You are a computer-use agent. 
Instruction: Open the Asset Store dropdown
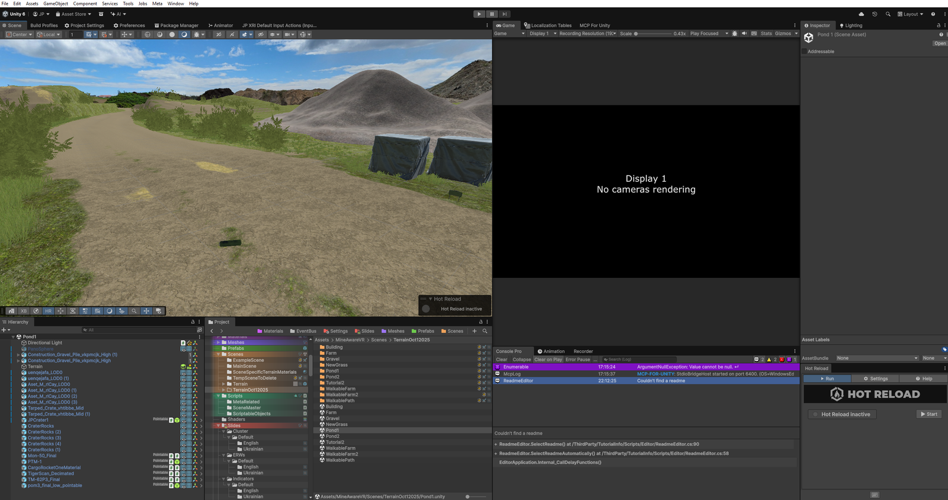[73, 14]
